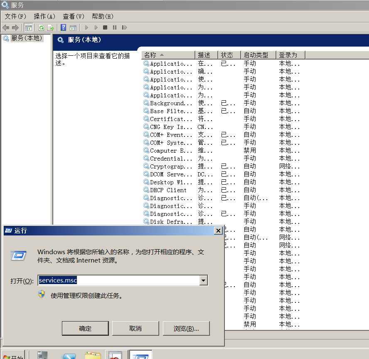Click the gear icon beside Computer B...
Screen dimensions: 369x359
pyautogui.click(x=146, y=150)
